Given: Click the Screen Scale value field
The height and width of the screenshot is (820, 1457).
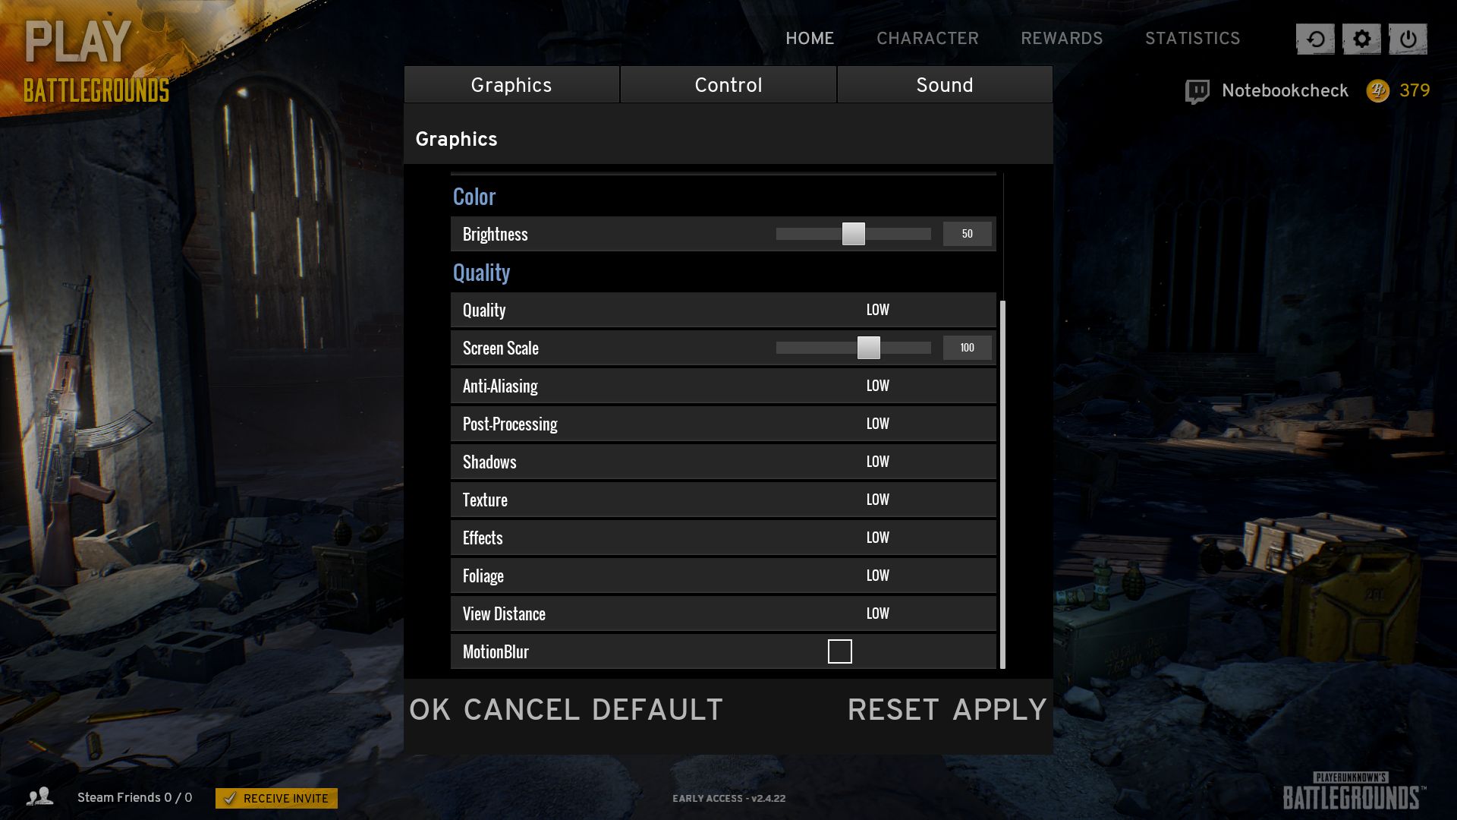Looking at the screenshot, I should pyautogui.click(x=967, y=348).
